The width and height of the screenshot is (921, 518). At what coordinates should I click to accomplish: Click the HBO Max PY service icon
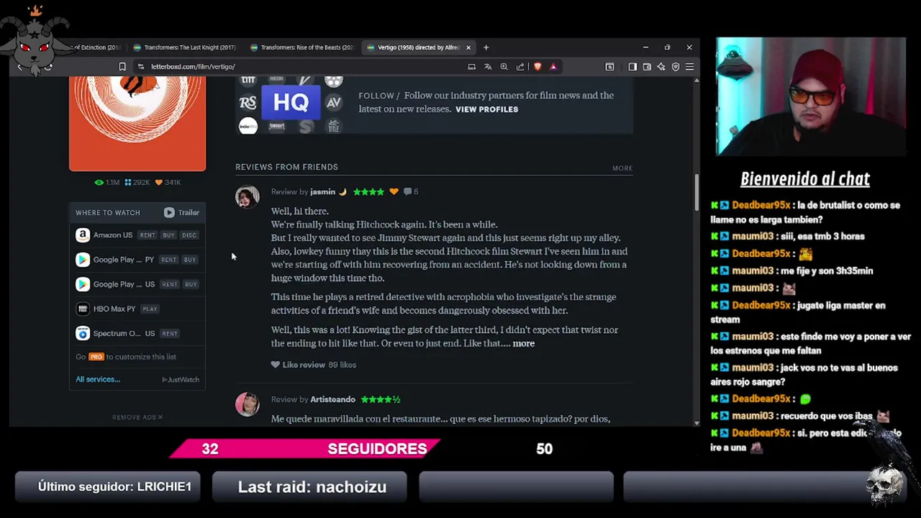tap(83, 309)
